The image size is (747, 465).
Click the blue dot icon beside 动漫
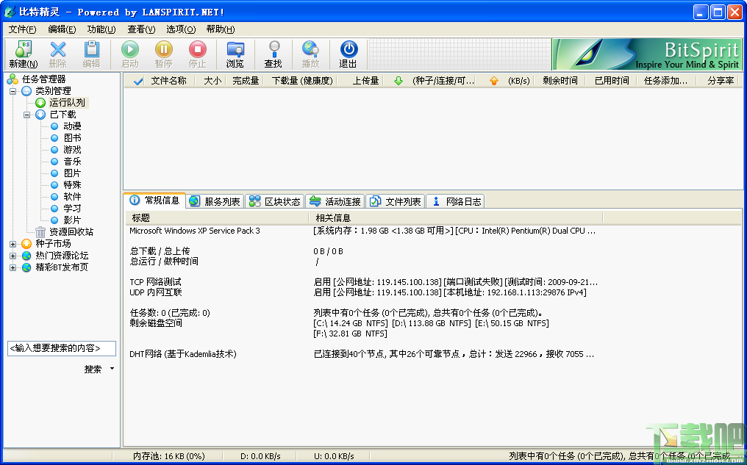click(54, 126)
